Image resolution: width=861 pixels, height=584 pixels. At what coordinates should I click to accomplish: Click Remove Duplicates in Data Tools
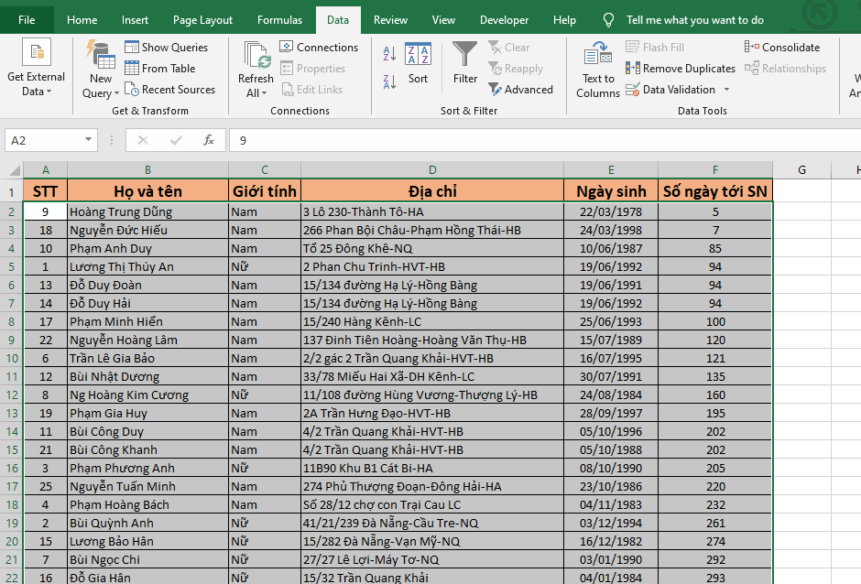tap(681, 69)
